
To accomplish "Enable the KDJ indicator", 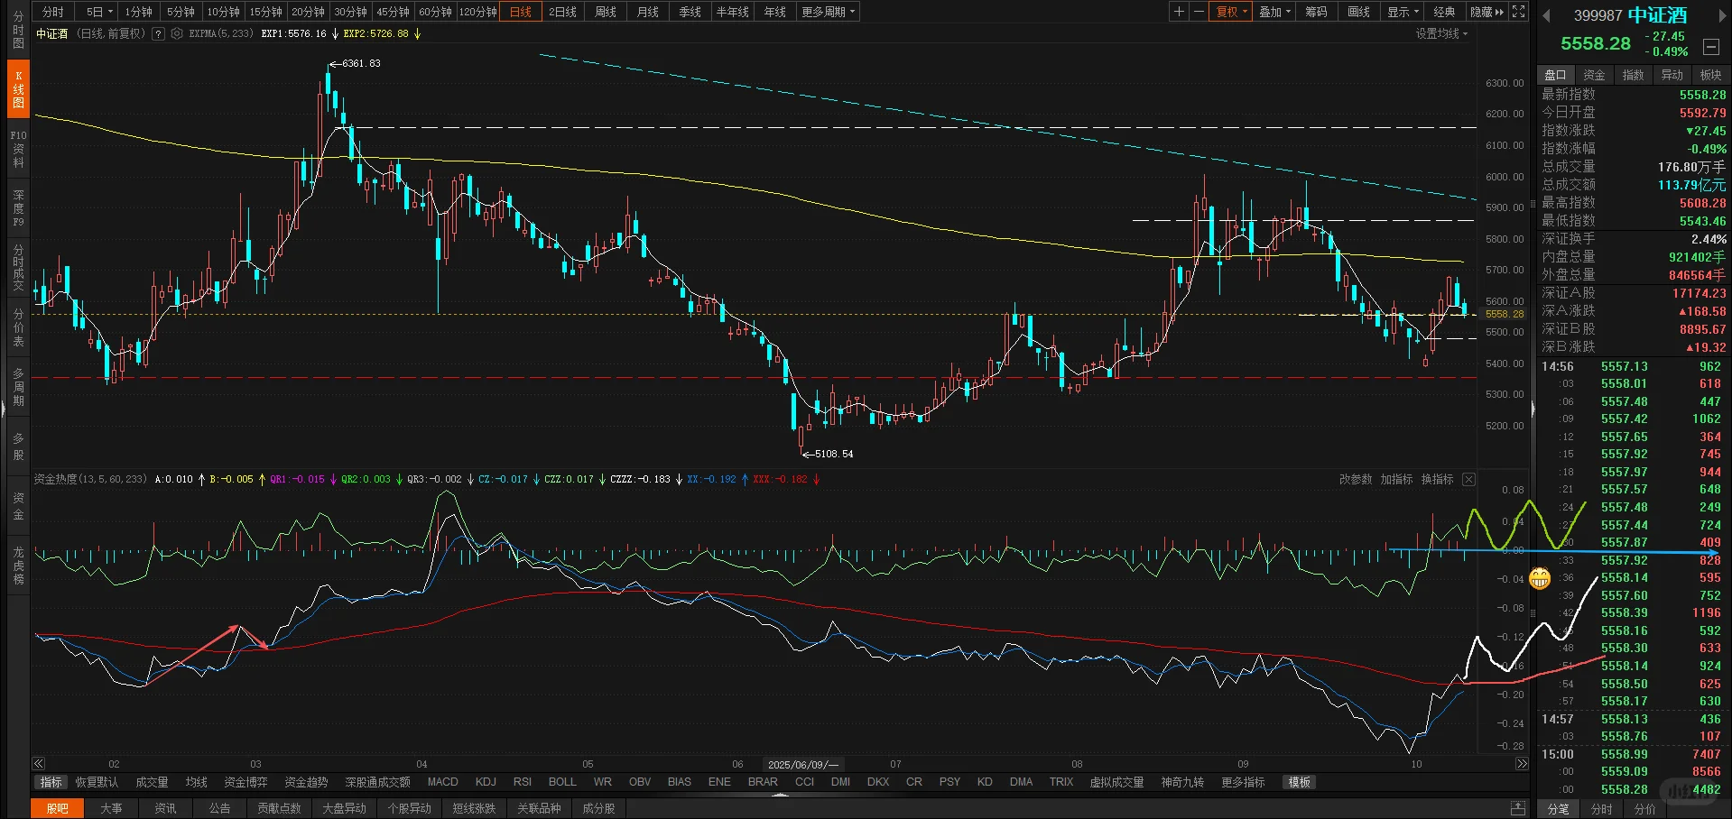I will [x=486, y=782].
